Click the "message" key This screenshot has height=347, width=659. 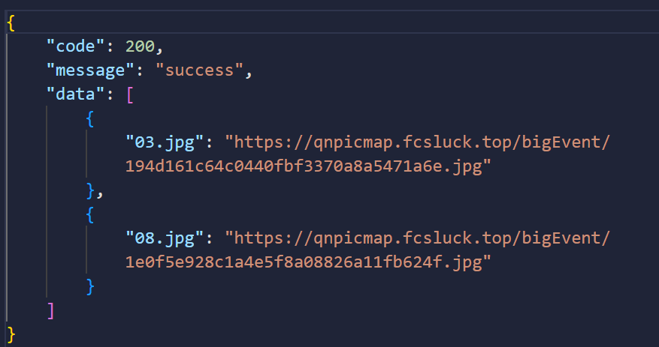click(85, 71)
